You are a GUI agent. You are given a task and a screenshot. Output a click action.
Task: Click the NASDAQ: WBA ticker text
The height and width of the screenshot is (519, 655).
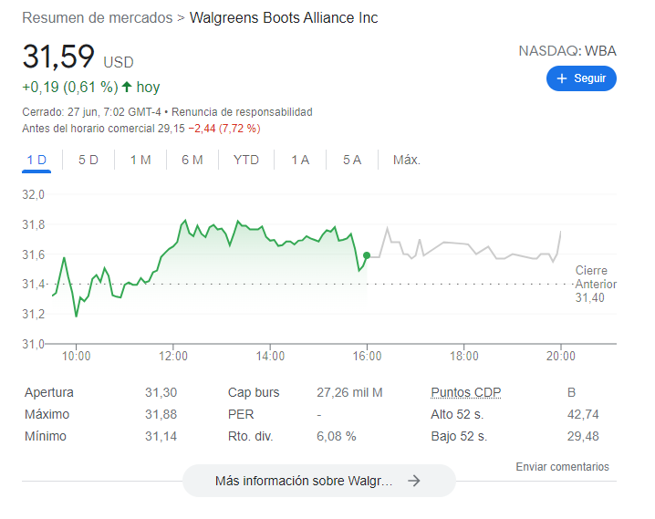click(567, 51)
